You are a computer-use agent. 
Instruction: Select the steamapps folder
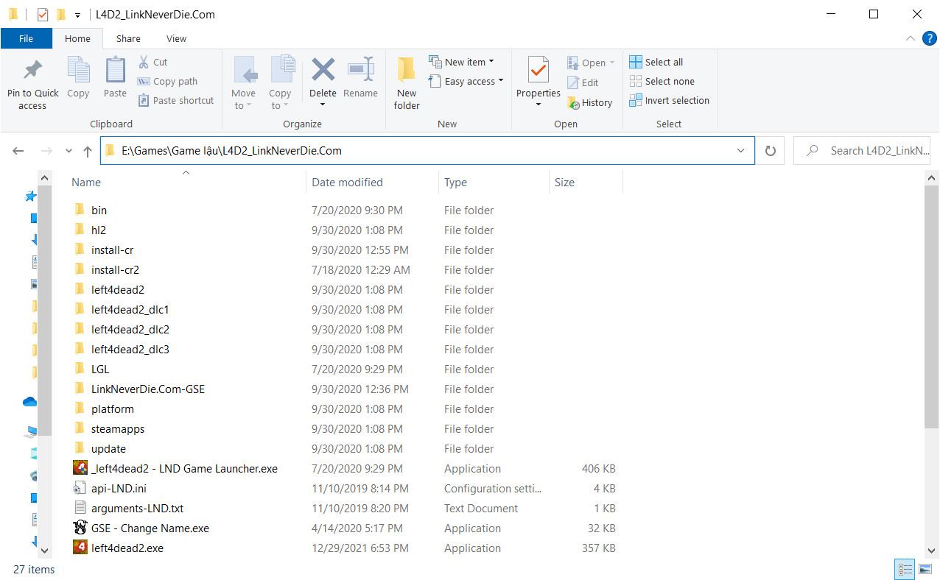(x=109, y=428)
